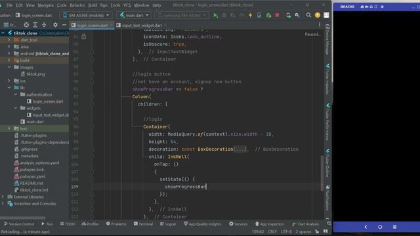
Task: Trigger Flutter hot reload lightning icon
Action: point(251,15)
